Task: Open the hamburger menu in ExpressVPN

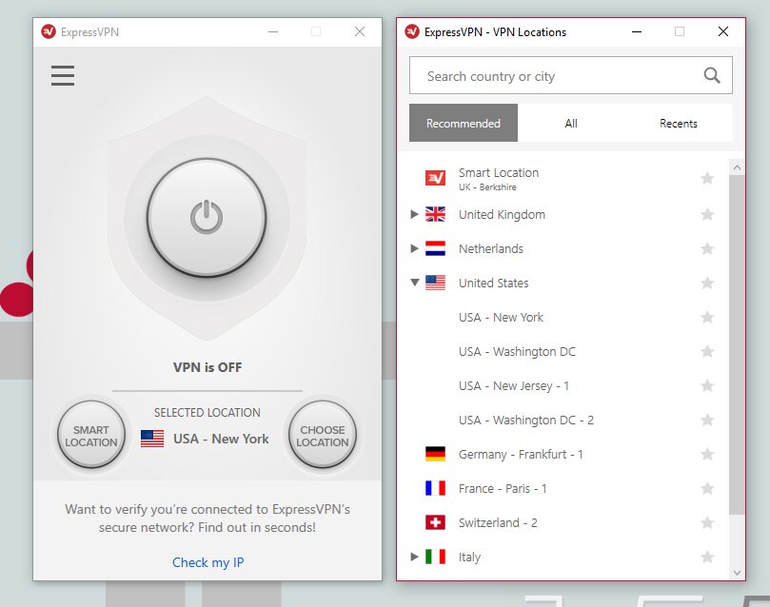Action: click(x=63, y=75)
